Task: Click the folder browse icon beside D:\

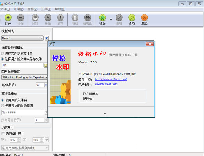Action: 45,65
